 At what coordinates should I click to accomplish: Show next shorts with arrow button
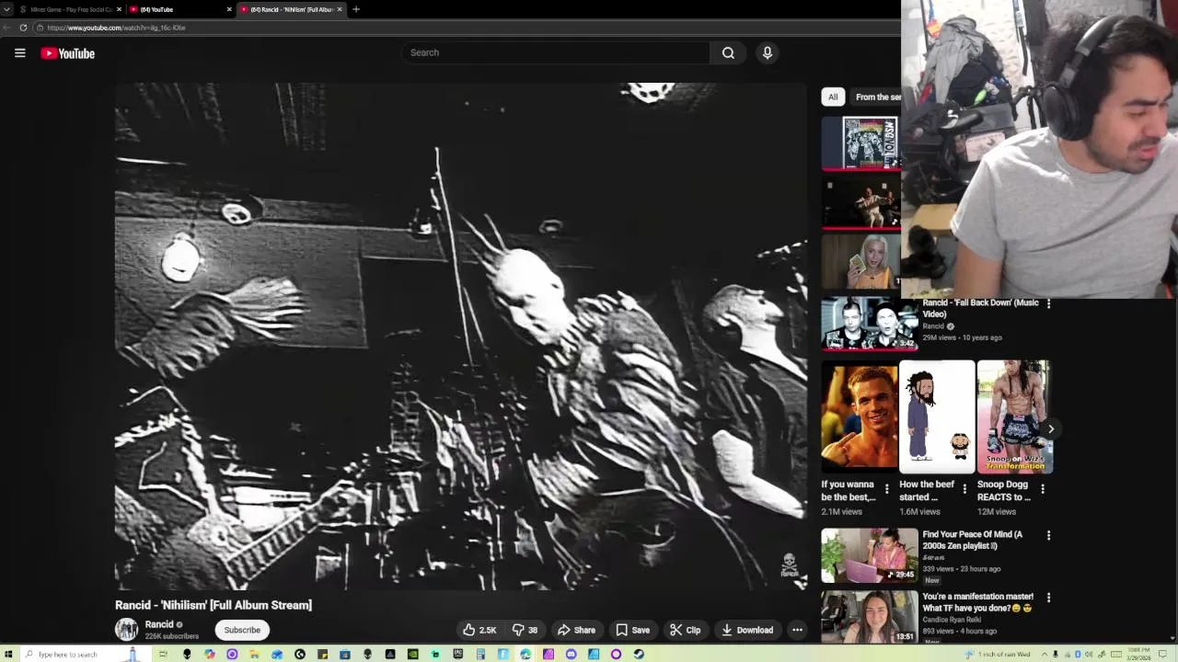1051,428
